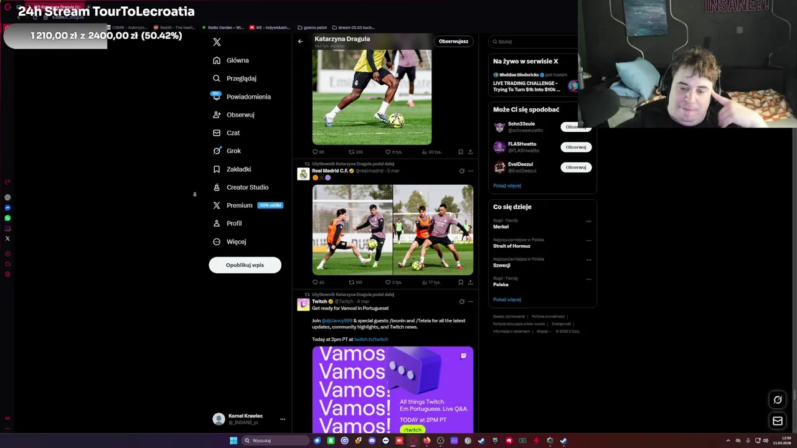The image size is (797, 448).
Task: Open Creator Studio
Action: [240, 187]
